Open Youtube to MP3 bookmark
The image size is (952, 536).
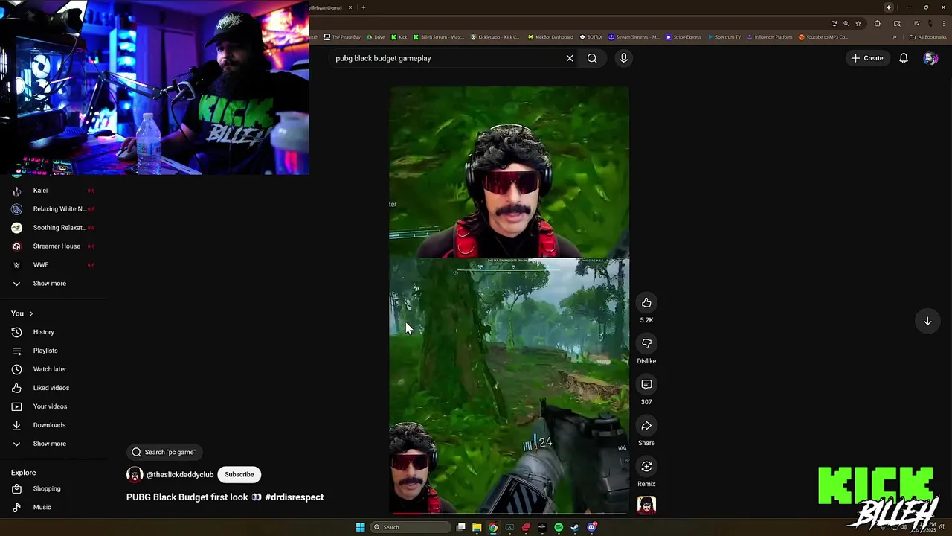point(823,37)
